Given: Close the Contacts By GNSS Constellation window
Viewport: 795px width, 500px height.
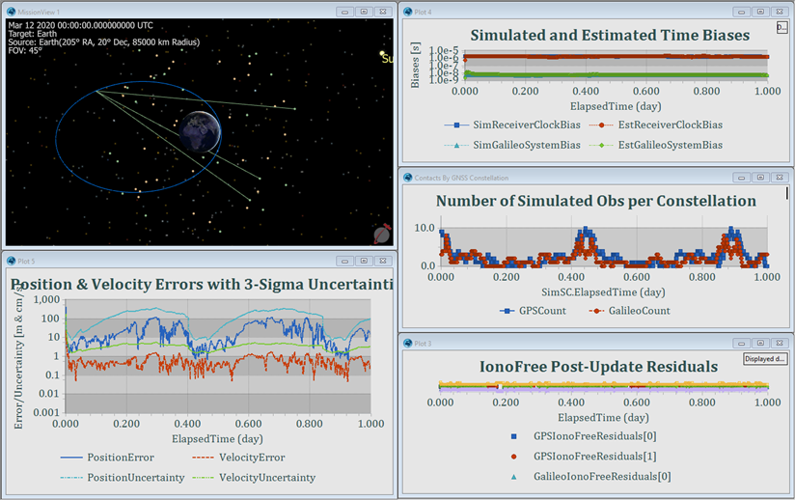Looking at the screenshot, I should [x=780, y=178].
